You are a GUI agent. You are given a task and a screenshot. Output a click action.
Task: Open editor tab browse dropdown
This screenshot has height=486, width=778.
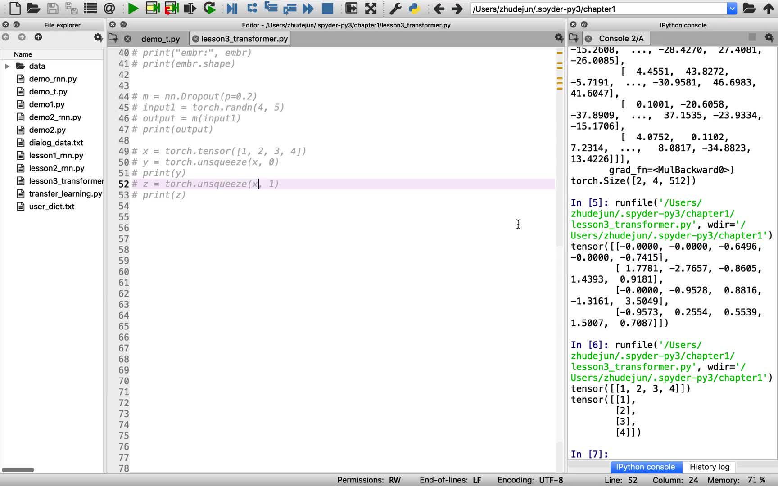(x=113, y=38)
